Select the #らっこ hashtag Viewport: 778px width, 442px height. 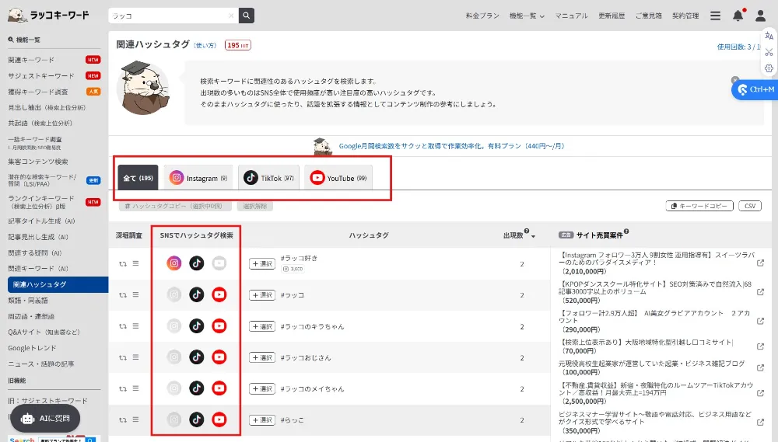[x=262, y=420]
